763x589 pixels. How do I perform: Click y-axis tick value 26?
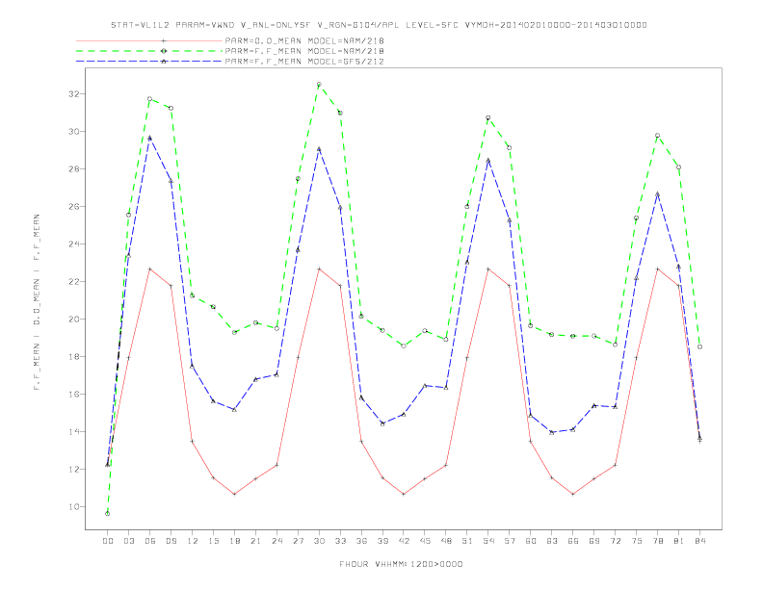(73, 207)
